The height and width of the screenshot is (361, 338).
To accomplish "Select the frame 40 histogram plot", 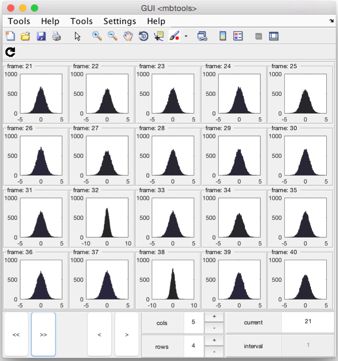I will 305,280.
